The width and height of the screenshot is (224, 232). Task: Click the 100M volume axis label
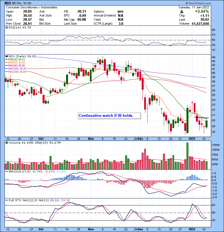tap(216, 150)
